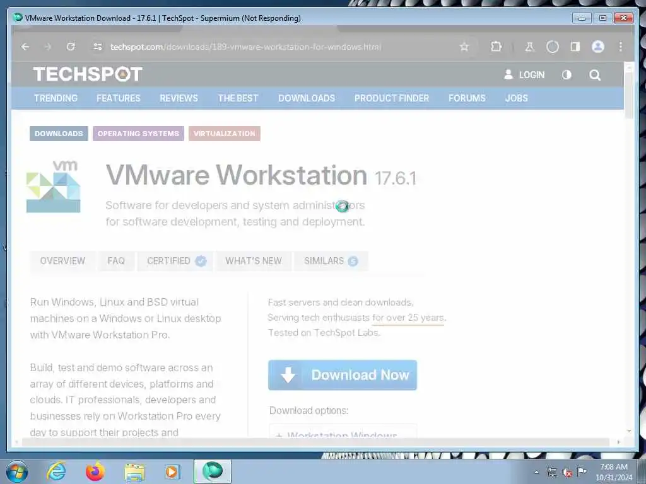Image resolution: width=646 pixels, height=484 pixels.
Task: Open the JOBS menu item
Action: (517, 98)
